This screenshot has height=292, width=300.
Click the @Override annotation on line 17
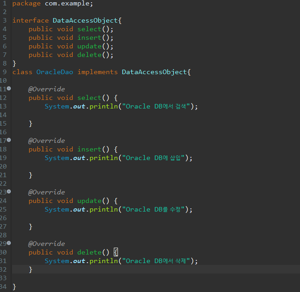(x=47, y=141)
